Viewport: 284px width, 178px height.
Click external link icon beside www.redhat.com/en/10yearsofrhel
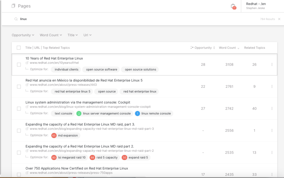click(27, 63)
